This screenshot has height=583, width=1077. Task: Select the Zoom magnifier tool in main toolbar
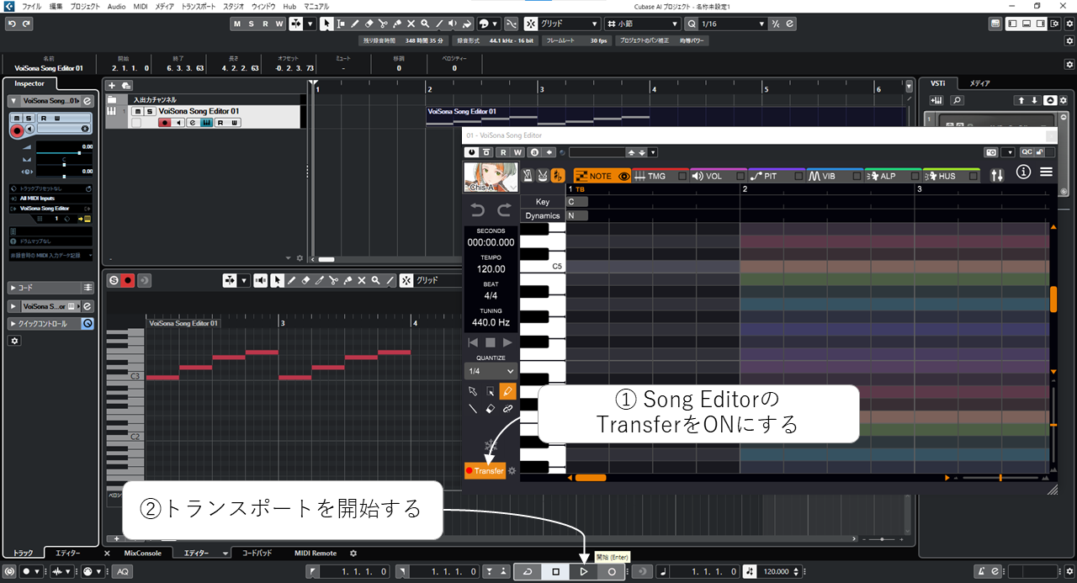426,24
